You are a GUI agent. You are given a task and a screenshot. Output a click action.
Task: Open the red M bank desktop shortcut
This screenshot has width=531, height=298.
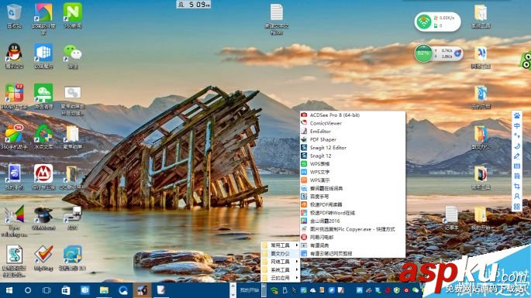(x=43, y=177)
